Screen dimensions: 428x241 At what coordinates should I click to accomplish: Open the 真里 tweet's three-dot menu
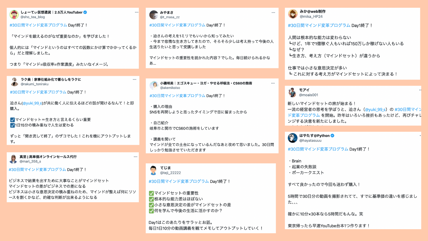(135, 157)
